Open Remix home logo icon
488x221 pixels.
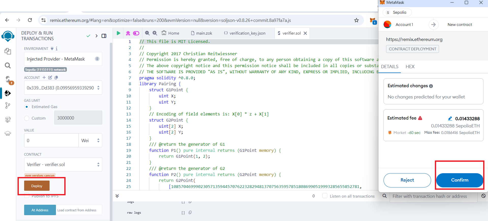(x=8, y=36)
